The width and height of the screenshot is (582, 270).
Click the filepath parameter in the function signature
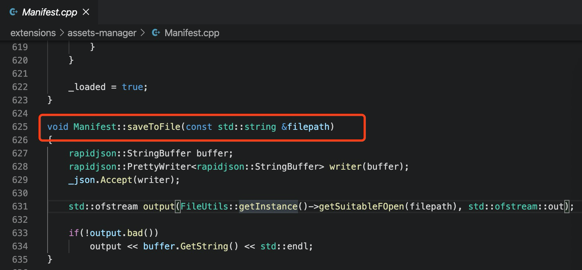308,127
